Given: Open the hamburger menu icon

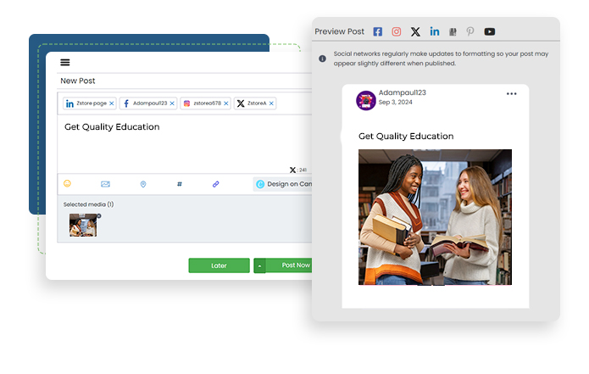Looking at the screenshot, I should click(x=65, y=63).
